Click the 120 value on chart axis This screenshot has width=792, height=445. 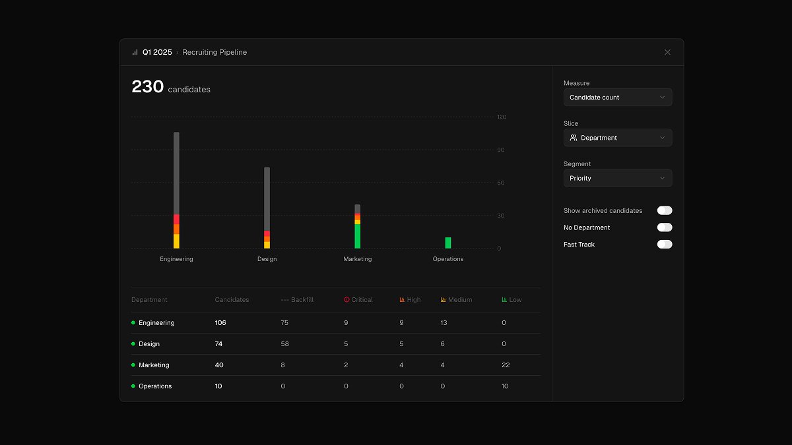(x=502, y=117)
